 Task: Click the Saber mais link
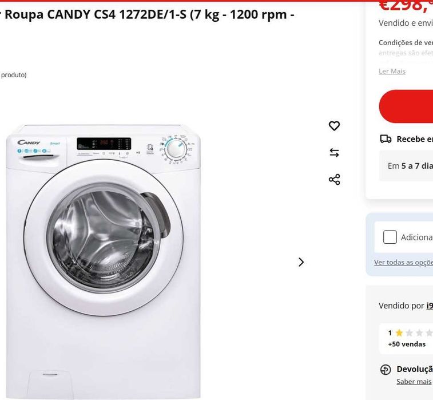point(414,382)
